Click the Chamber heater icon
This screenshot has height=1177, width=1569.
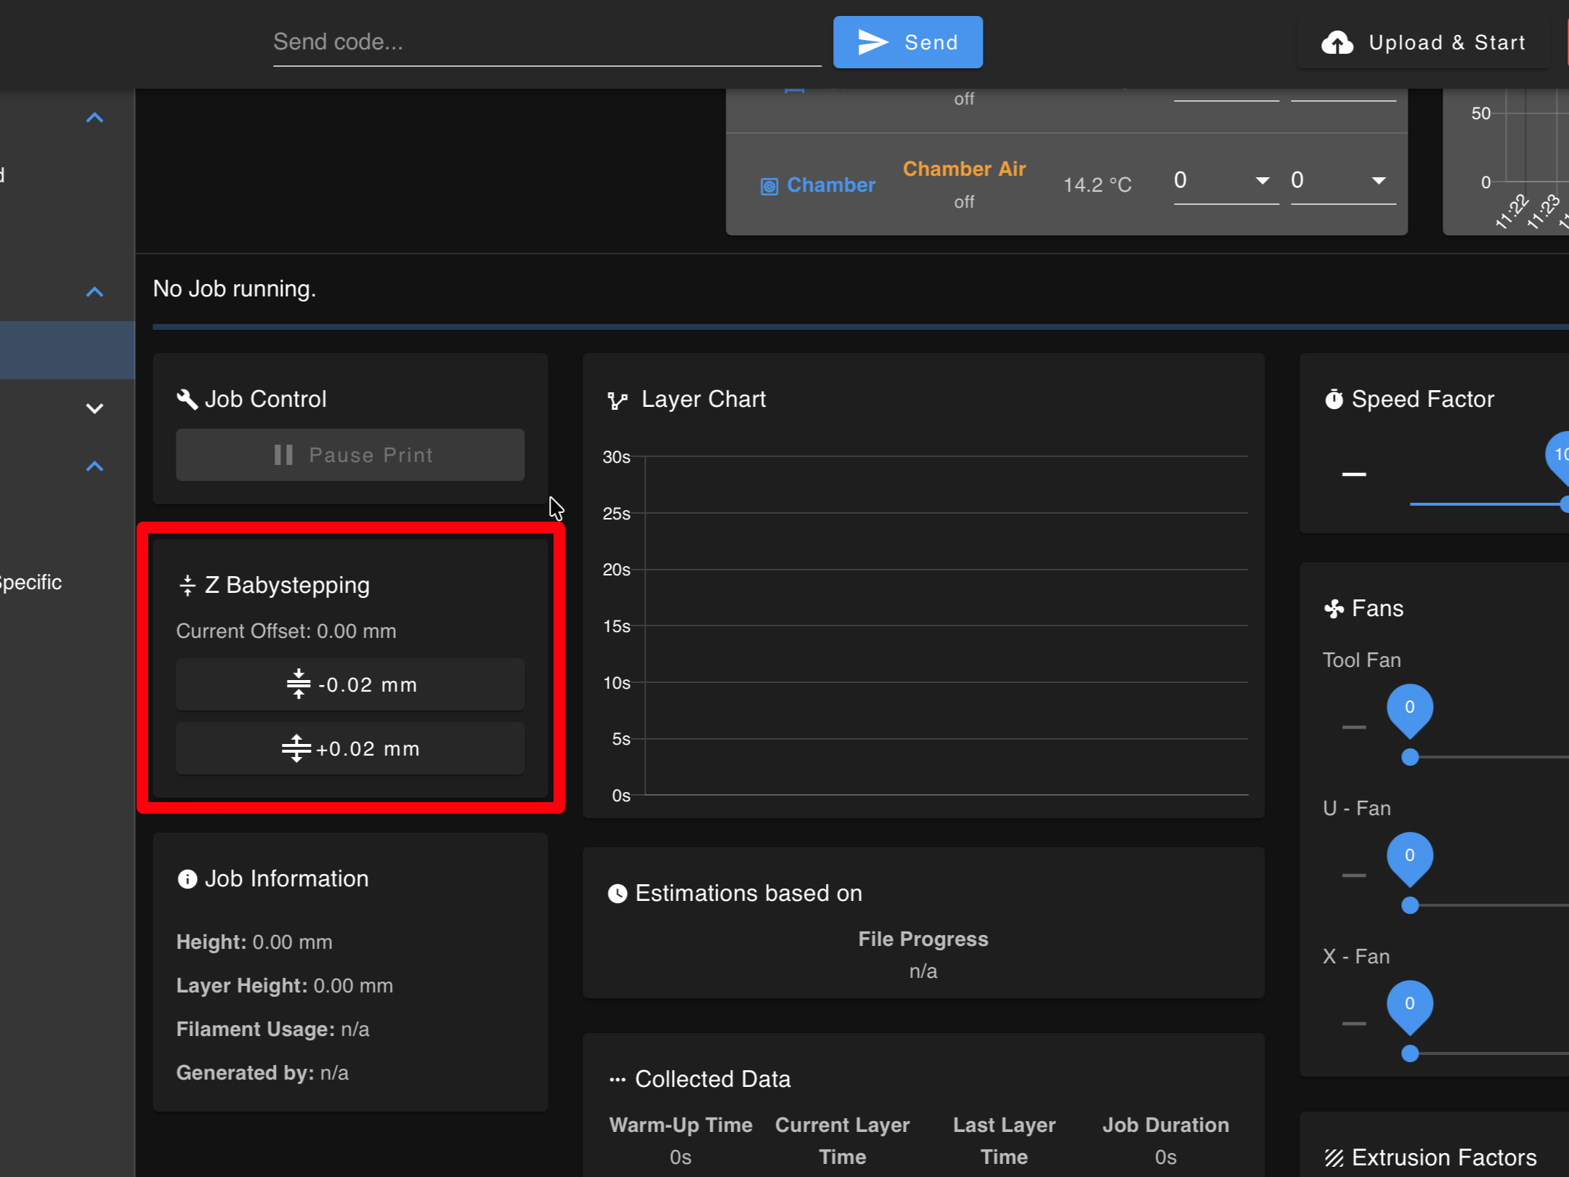(769, 187)
